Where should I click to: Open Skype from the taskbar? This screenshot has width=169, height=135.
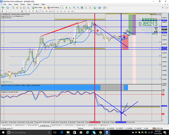click(94, 132)
